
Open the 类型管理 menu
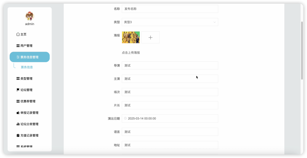click(x=30, y=78)
